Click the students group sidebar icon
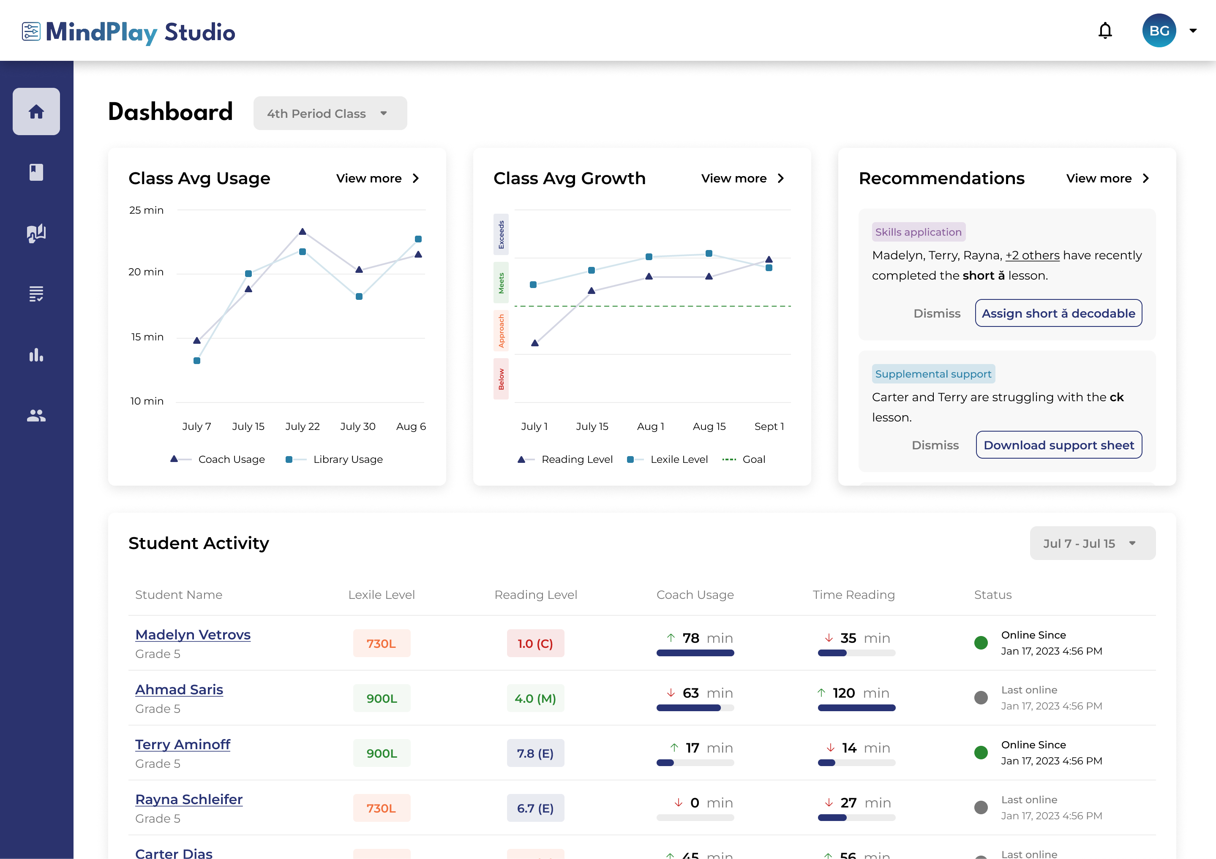The height and width of the screenshot is (859, 1216). coord(36,416)
